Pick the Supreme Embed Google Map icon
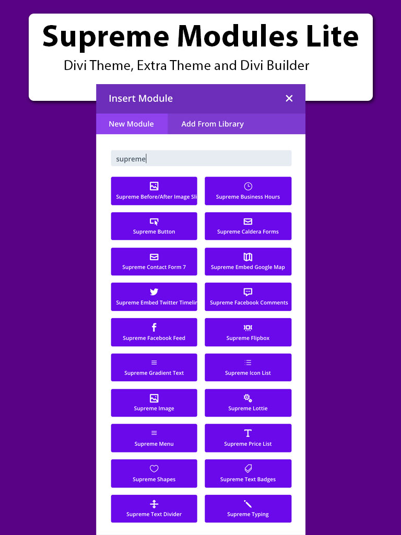 [248, 257]
